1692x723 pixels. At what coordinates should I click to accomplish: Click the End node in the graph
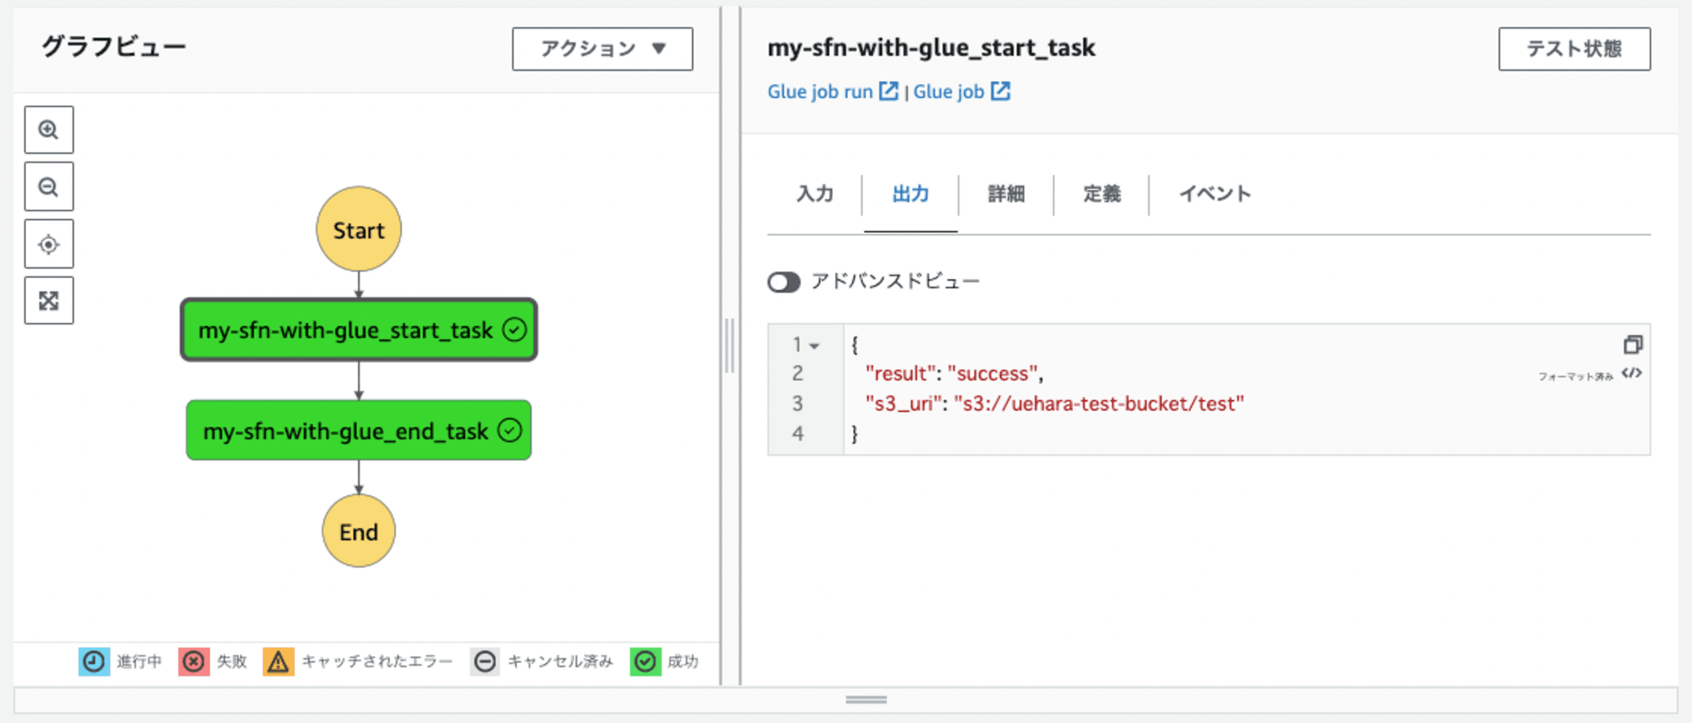click(x=359, y=531)
